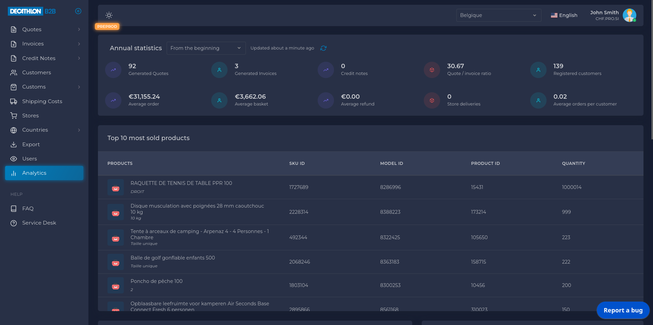The width and height of the screenshot is (653, 325).
Task: Expand the Quotes sidebar submenu
Action: [x=79, y=30]
